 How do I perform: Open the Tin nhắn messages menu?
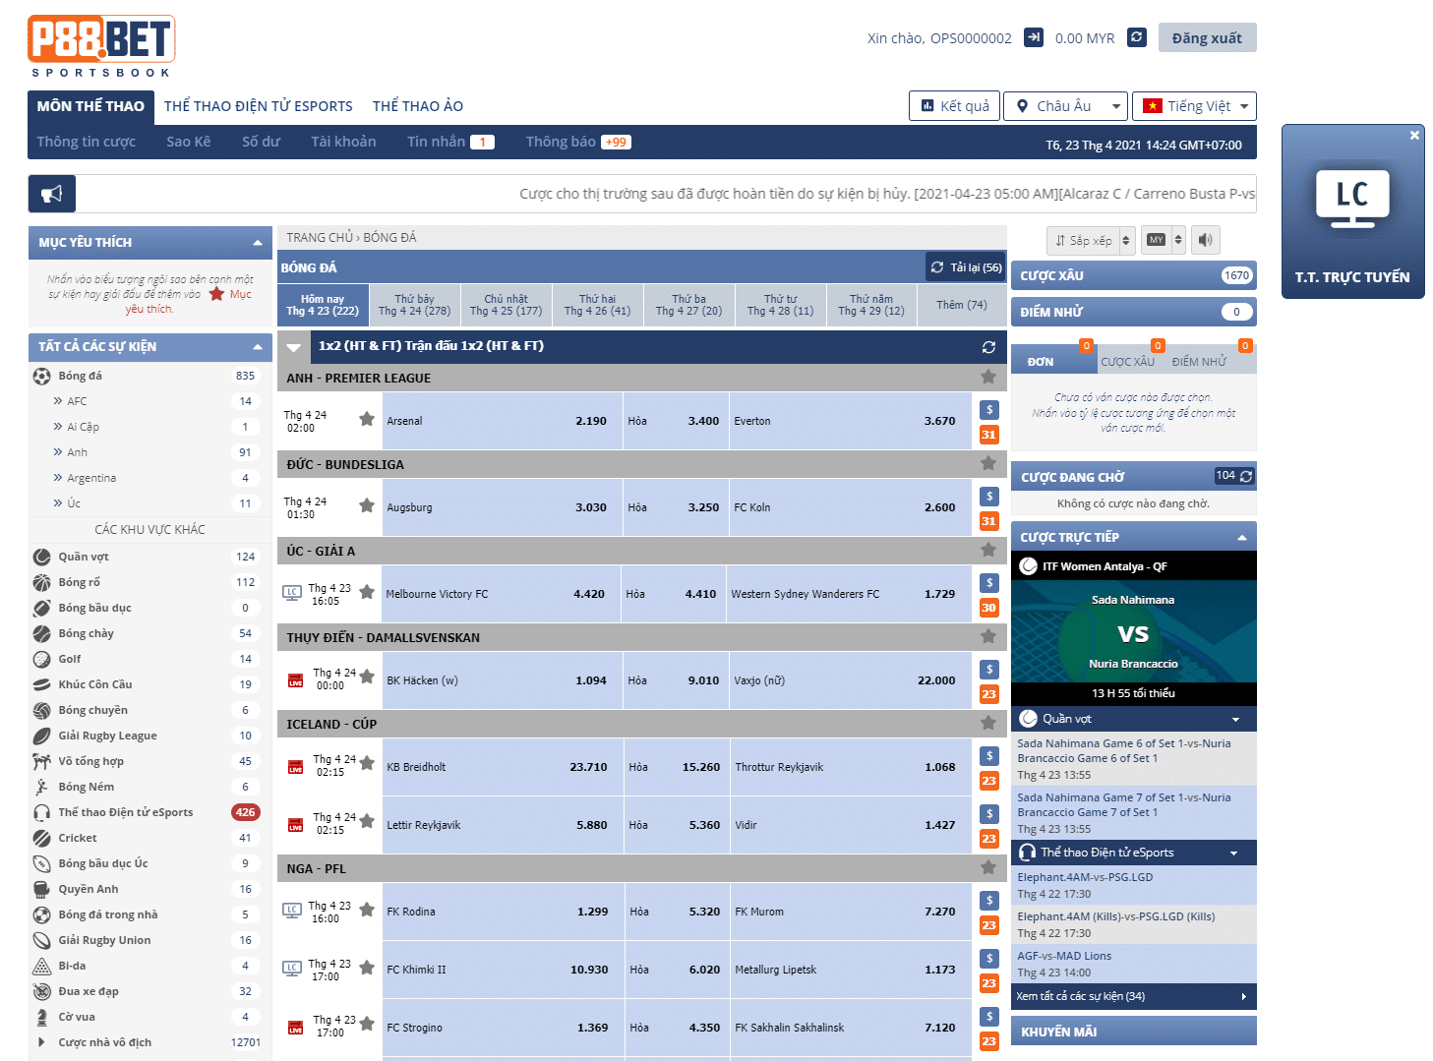[x=450, y=142]
